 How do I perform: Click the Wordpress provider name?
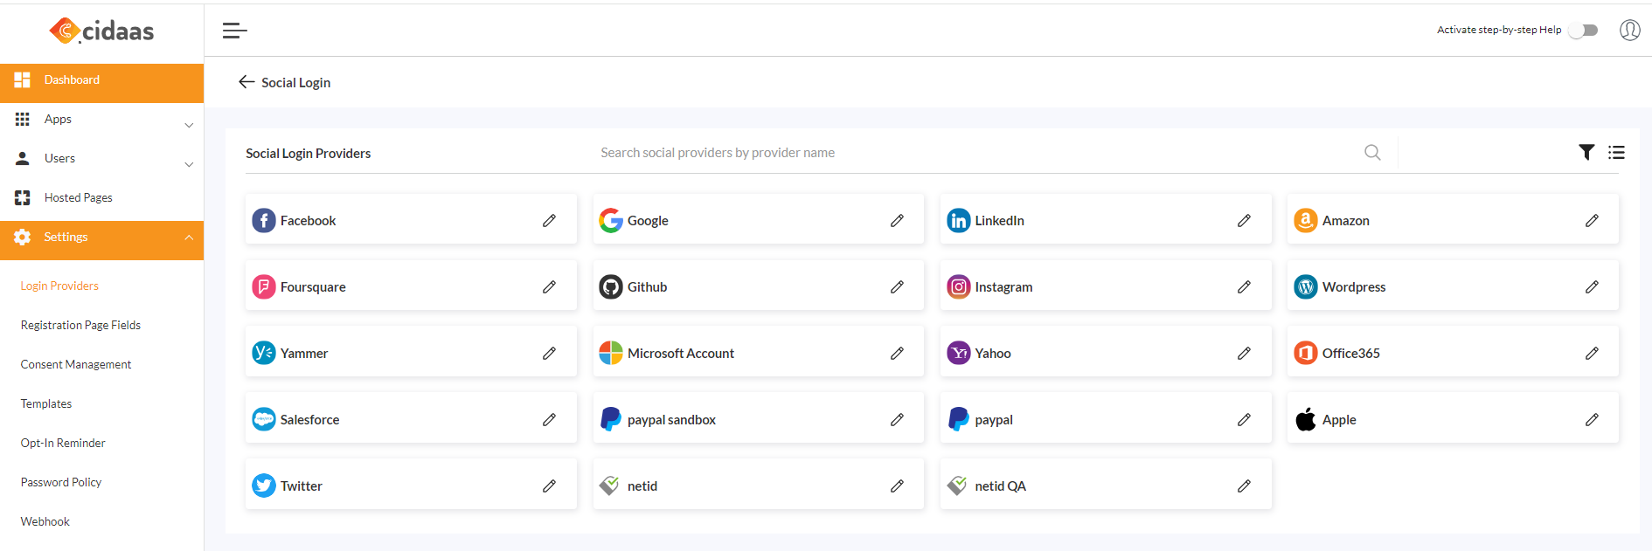[x=1354, y=287]
